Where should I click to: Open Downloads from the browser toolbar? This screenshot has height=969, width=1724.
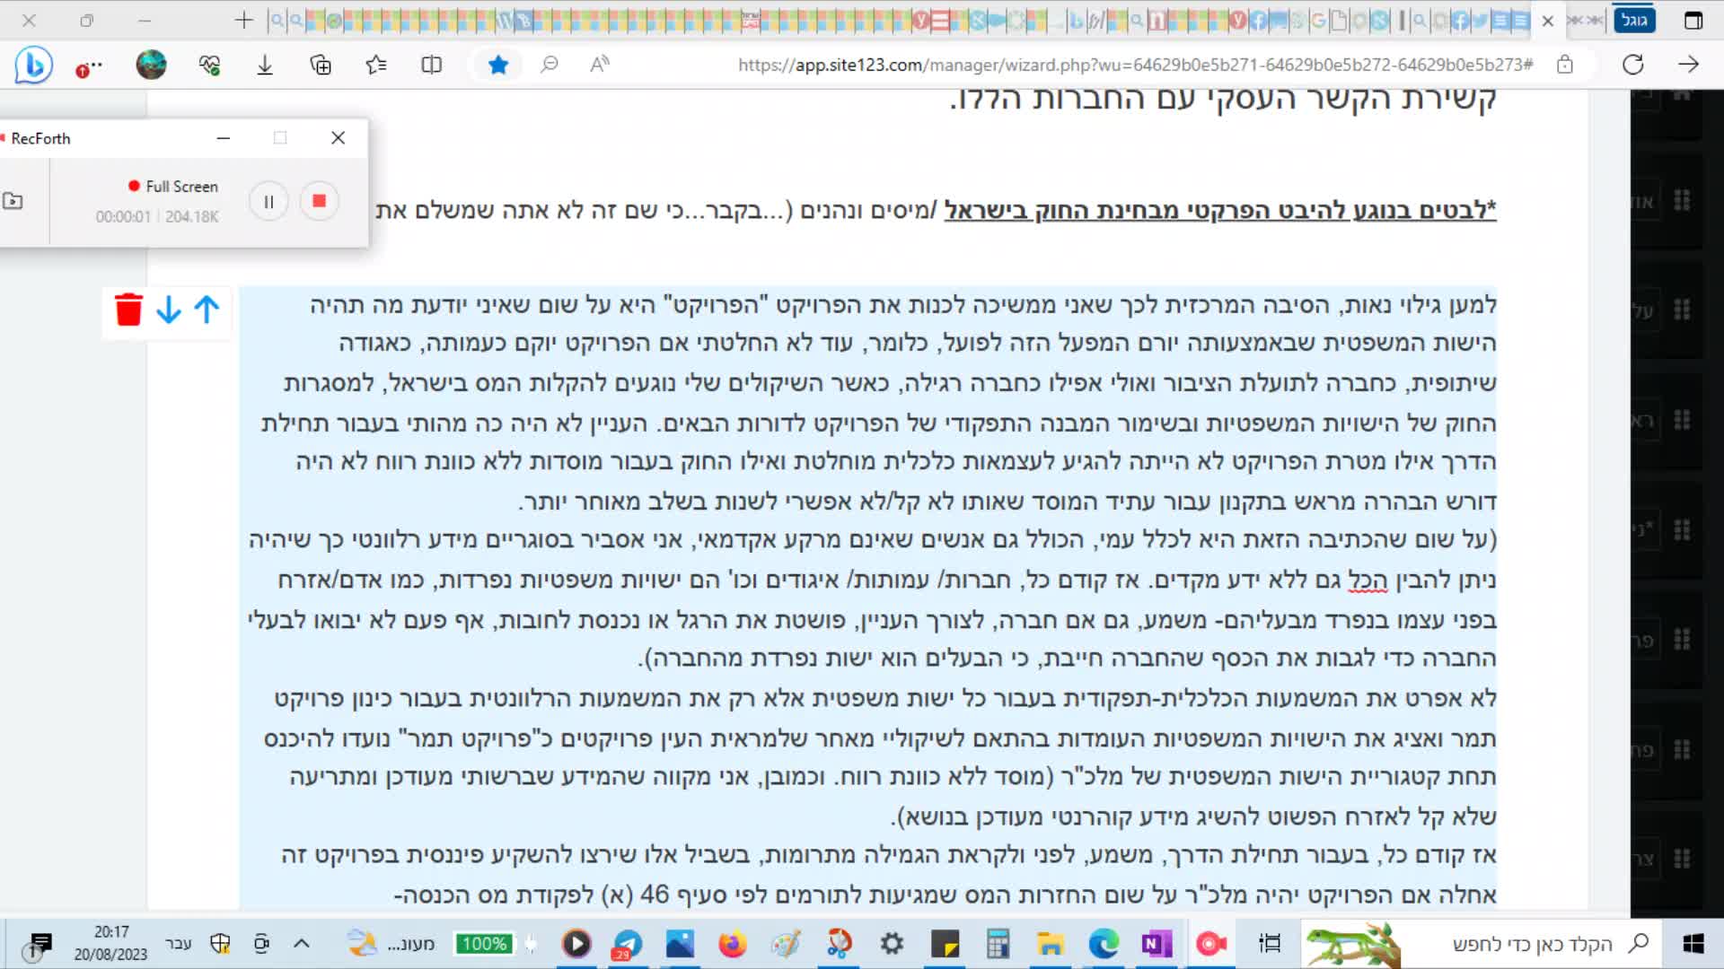[265, 65]
